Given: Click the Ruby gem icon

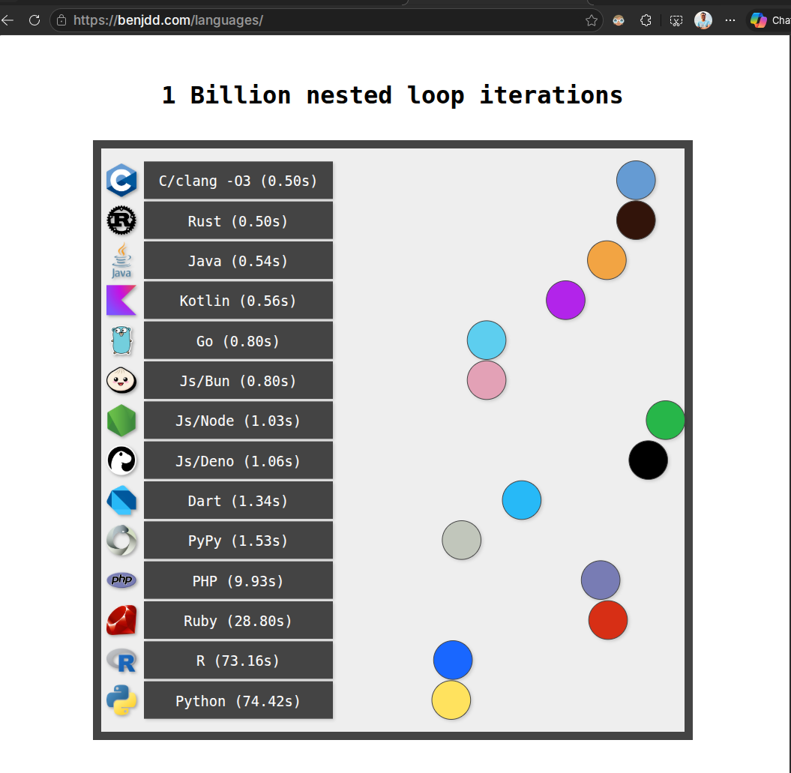Looking at the screenshot, I should 121,620.
